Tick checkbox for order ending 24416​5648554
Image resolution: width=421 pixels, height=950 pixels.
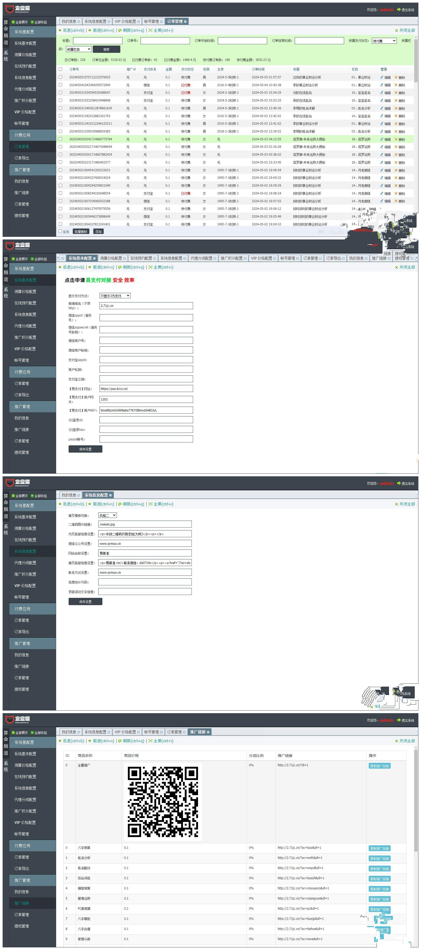point(60,193)
